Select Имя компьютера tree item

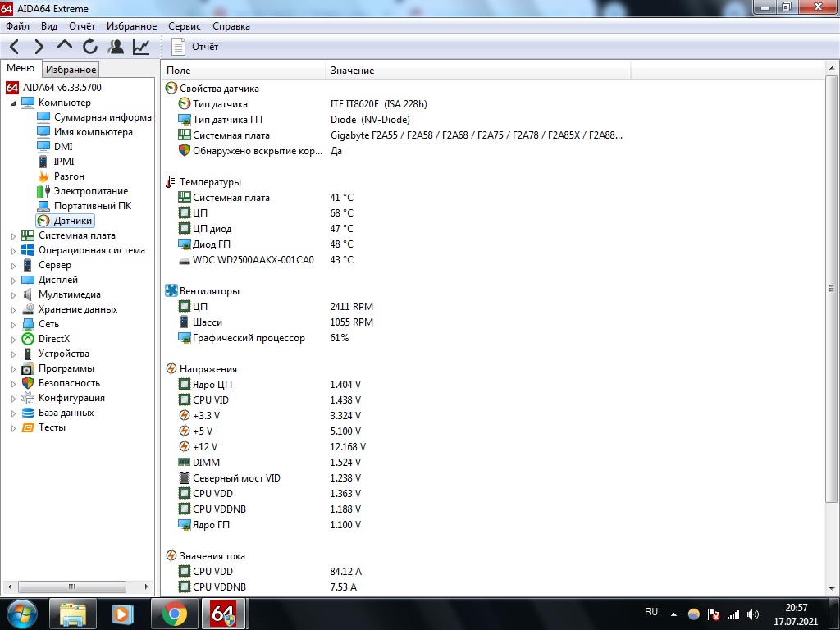tap(94, 132)
